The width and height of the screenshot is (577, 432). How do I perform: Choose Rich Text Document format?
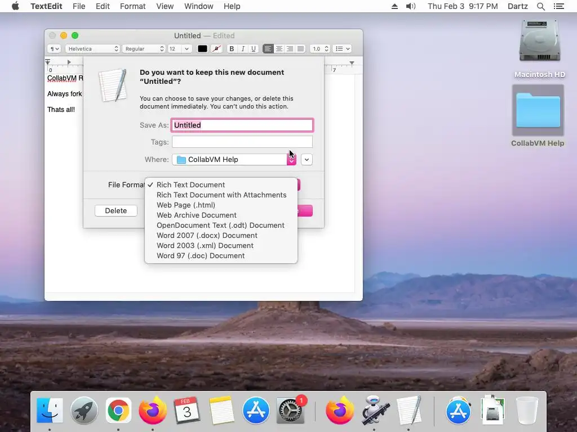(x=221, y=184)
